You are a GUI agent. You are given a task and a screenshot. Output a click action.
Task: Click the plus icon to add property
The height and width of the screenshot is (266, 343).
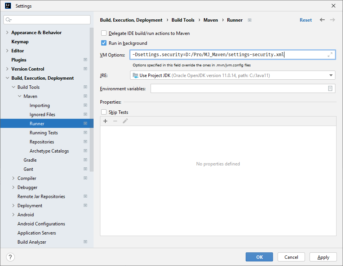(x=105, y=121)
